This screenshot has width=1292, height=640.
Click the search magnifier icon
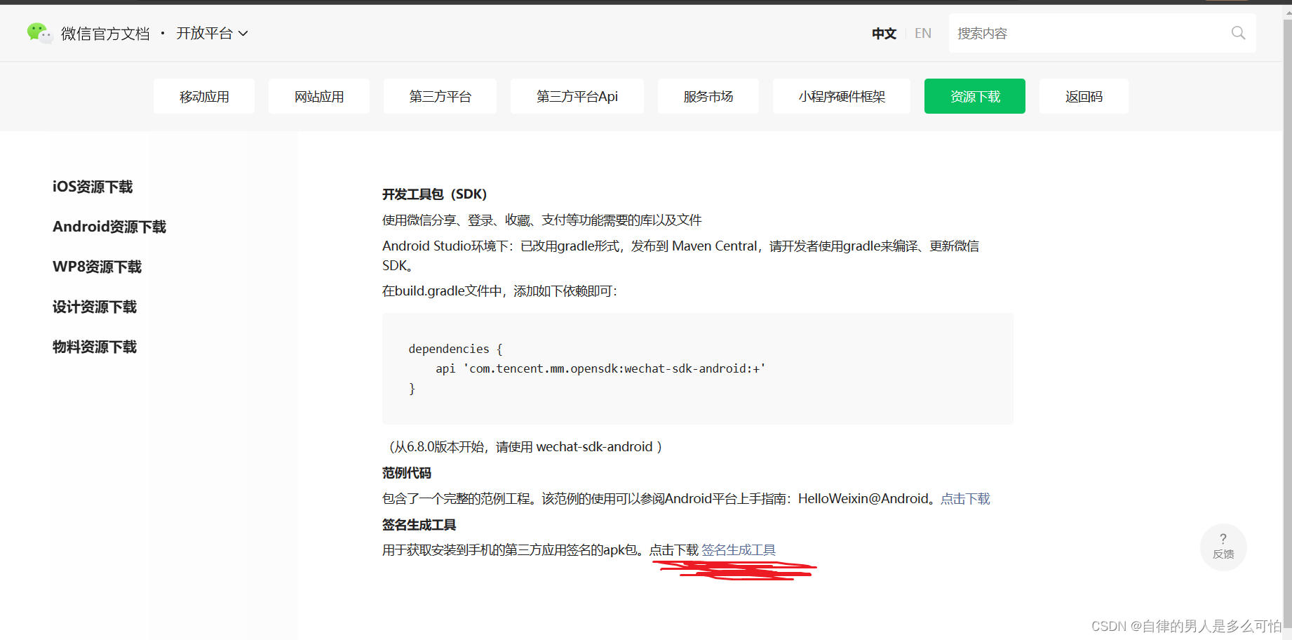pos(1238,33)
